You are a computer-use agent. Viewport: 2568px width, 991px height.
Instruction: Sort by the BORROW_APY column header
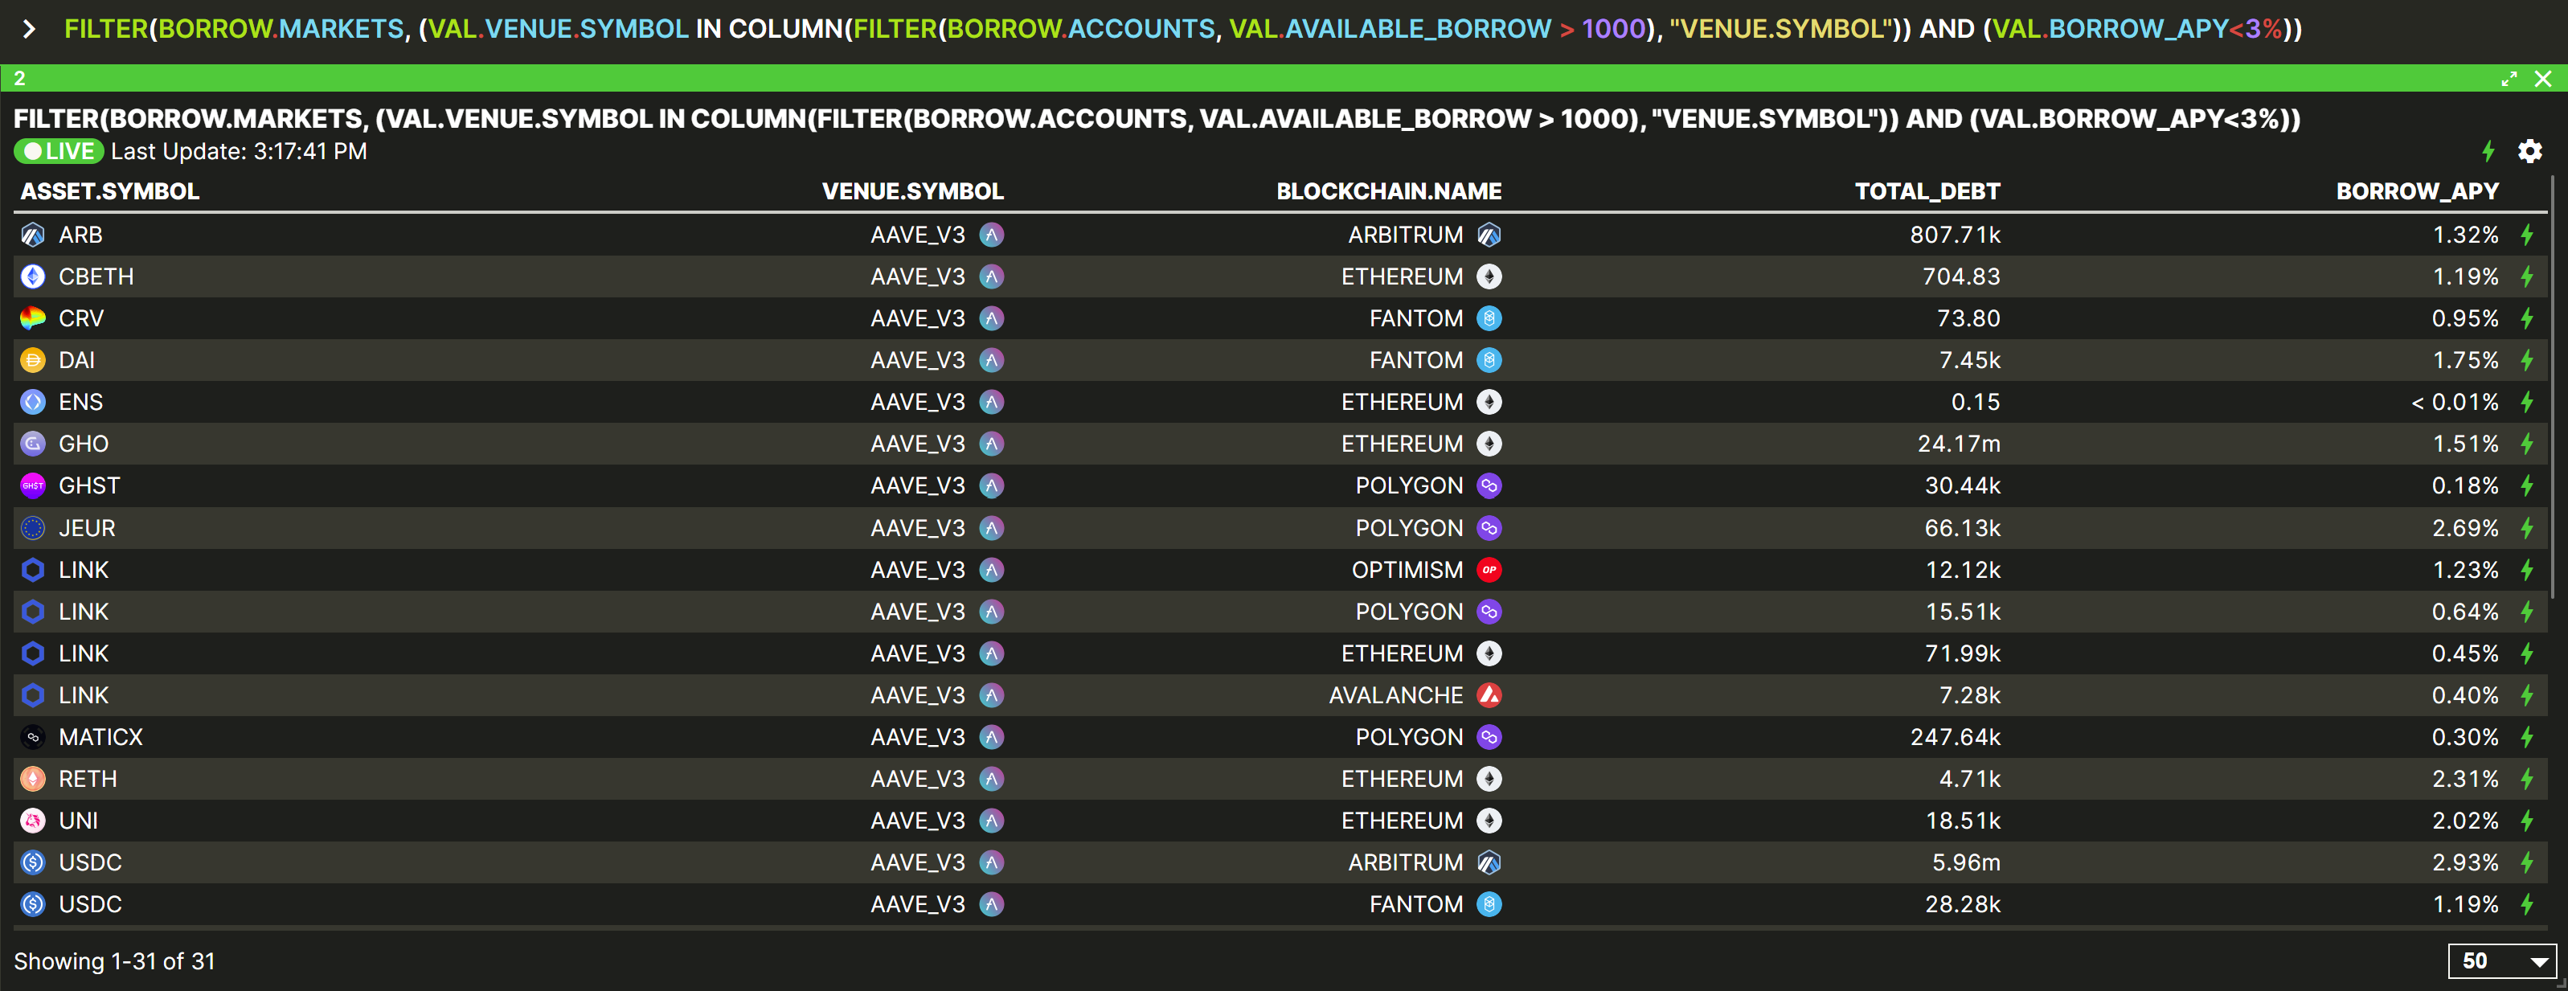[2416, 191]
